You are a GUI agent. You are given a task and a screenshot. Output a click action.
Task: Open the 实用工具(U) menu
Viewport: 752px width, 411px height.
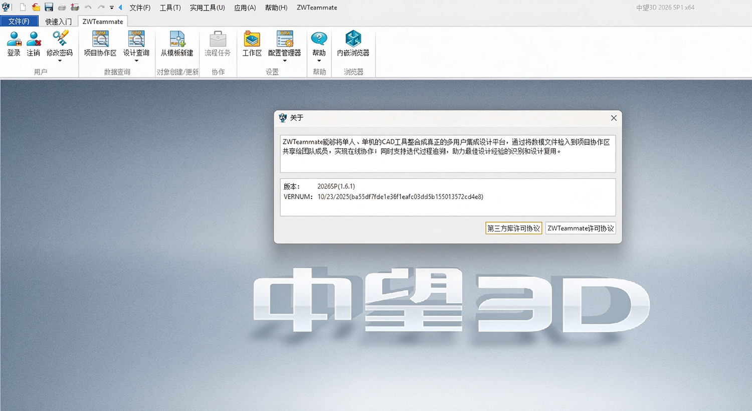pyautogui.click(x=208, y=8)
